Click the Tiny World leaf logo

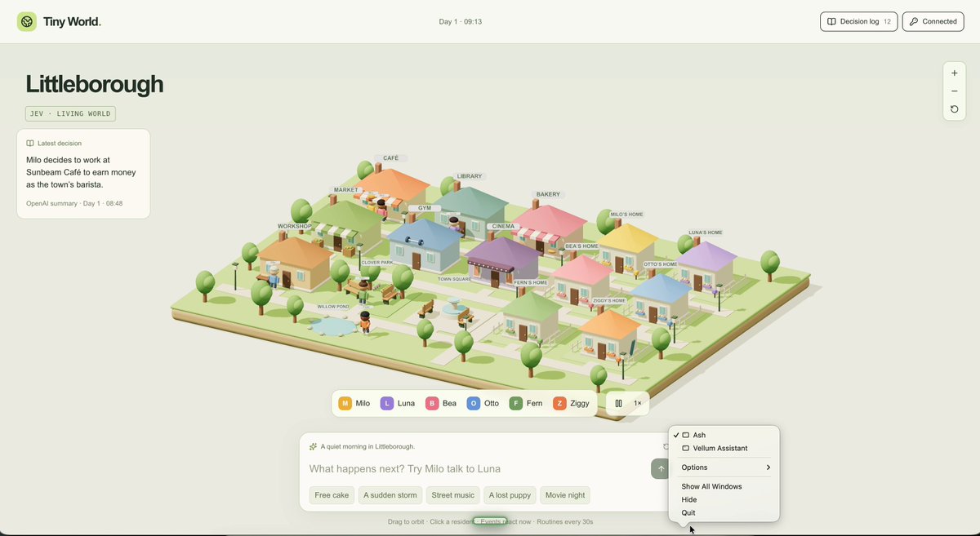[27, 21]
